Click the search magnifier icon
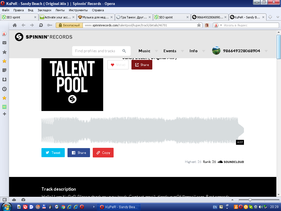This screenshot has height=211, width=281. pos(124,51)
